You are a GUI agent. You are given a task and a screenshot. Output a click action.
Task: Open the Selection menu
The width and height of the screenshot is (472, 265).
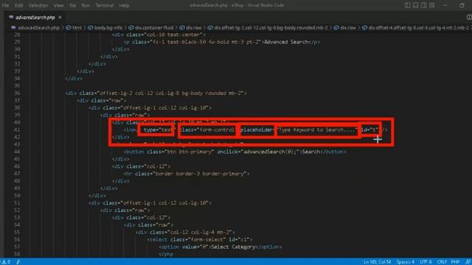(x=38, y=5)
